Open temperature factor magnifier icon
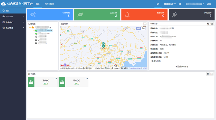Screen dimensions: 216x120 click(56, 79)
